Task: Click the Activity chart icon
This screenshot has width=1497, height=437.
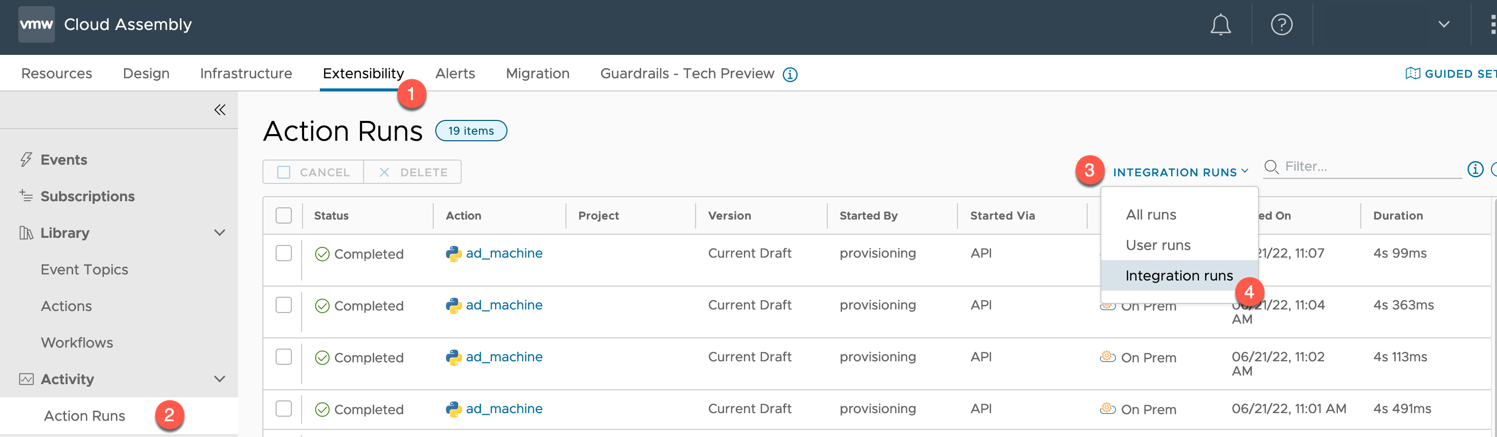Action: point(26,380)
